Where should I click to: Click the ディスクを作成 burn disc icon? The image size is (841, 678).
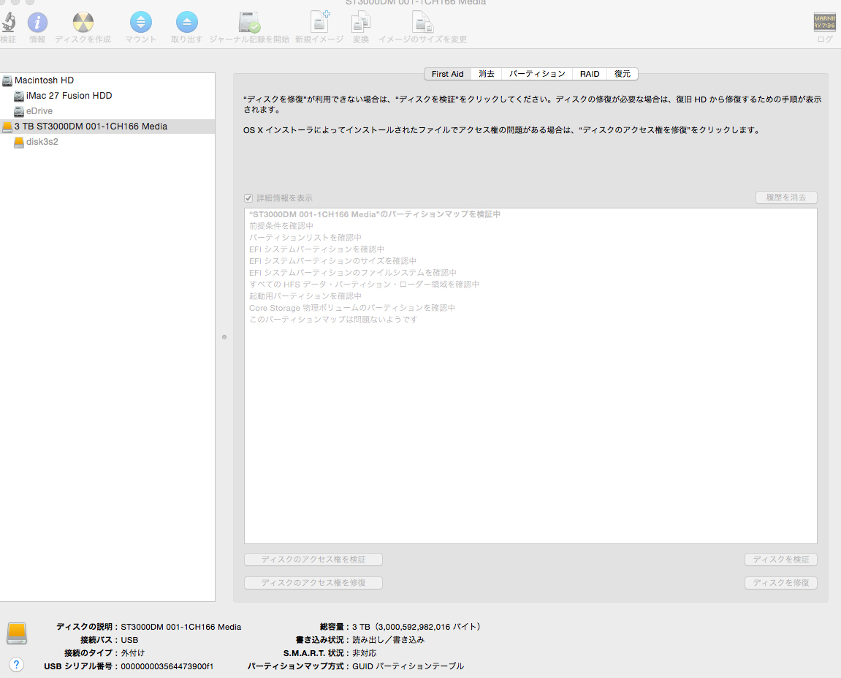83,23
